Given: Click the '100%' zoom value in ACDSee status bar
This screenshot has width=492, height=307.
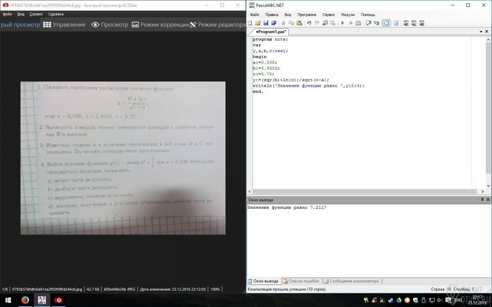Looking at the screenshot, I should point(215,289).
